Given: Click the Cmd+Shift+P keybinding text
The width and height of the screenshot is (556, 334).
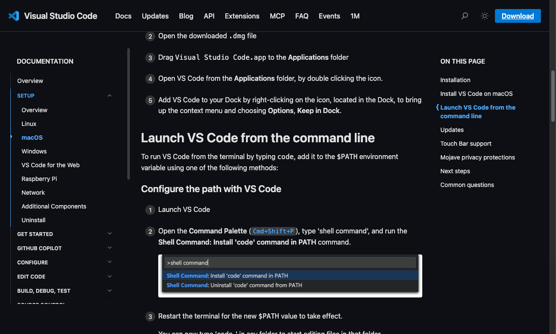Looking at the screenshot, I should click(x=273, y=231).
